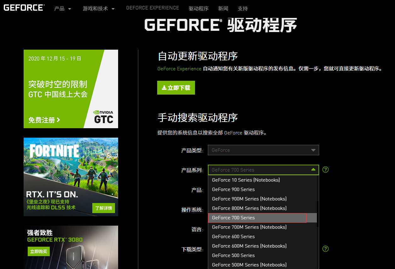This screenshot has width=395, height=269.
Task: Open the 支持 navigation item
Action: (243, 8)
